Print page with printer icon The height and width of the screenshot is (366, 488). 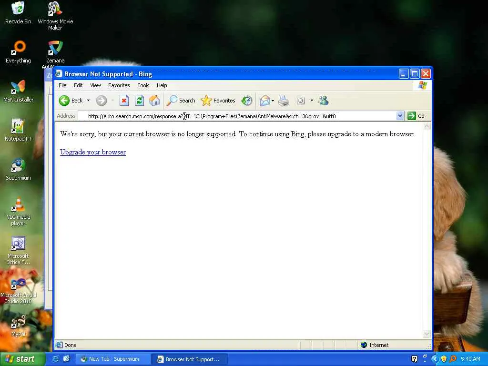point(284,101)
